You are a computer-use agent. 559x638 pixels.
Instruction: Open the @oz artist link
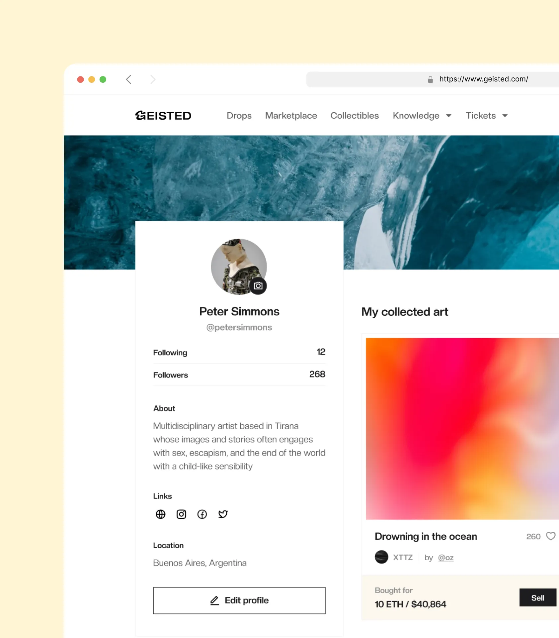(445, 557)
